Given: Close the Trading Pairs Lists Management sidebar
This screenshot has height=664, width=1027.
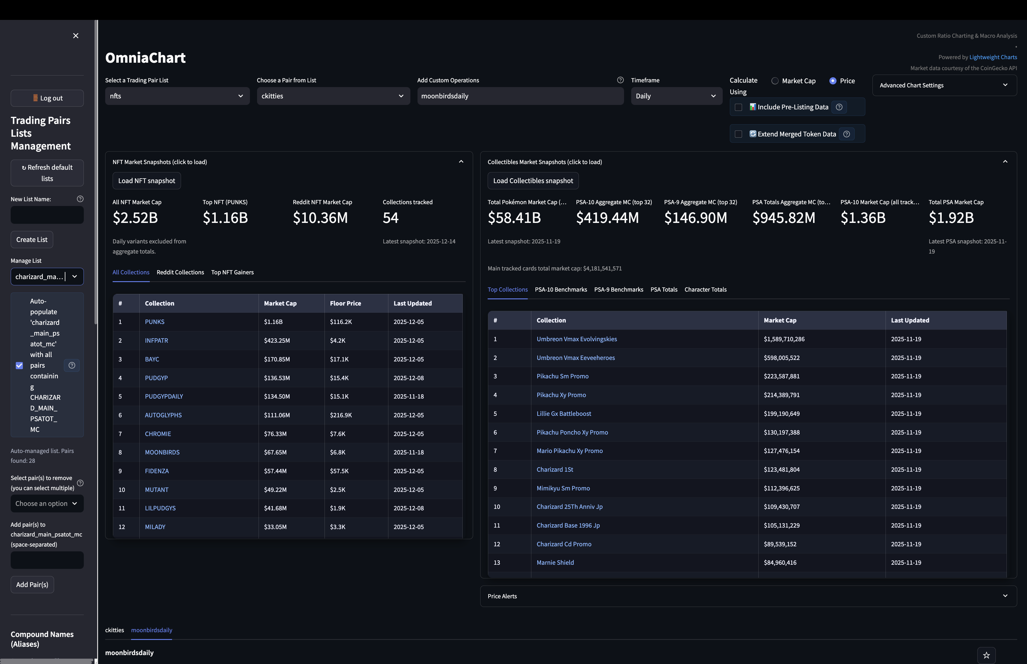Looking at the screenshot, I should 75,35.
